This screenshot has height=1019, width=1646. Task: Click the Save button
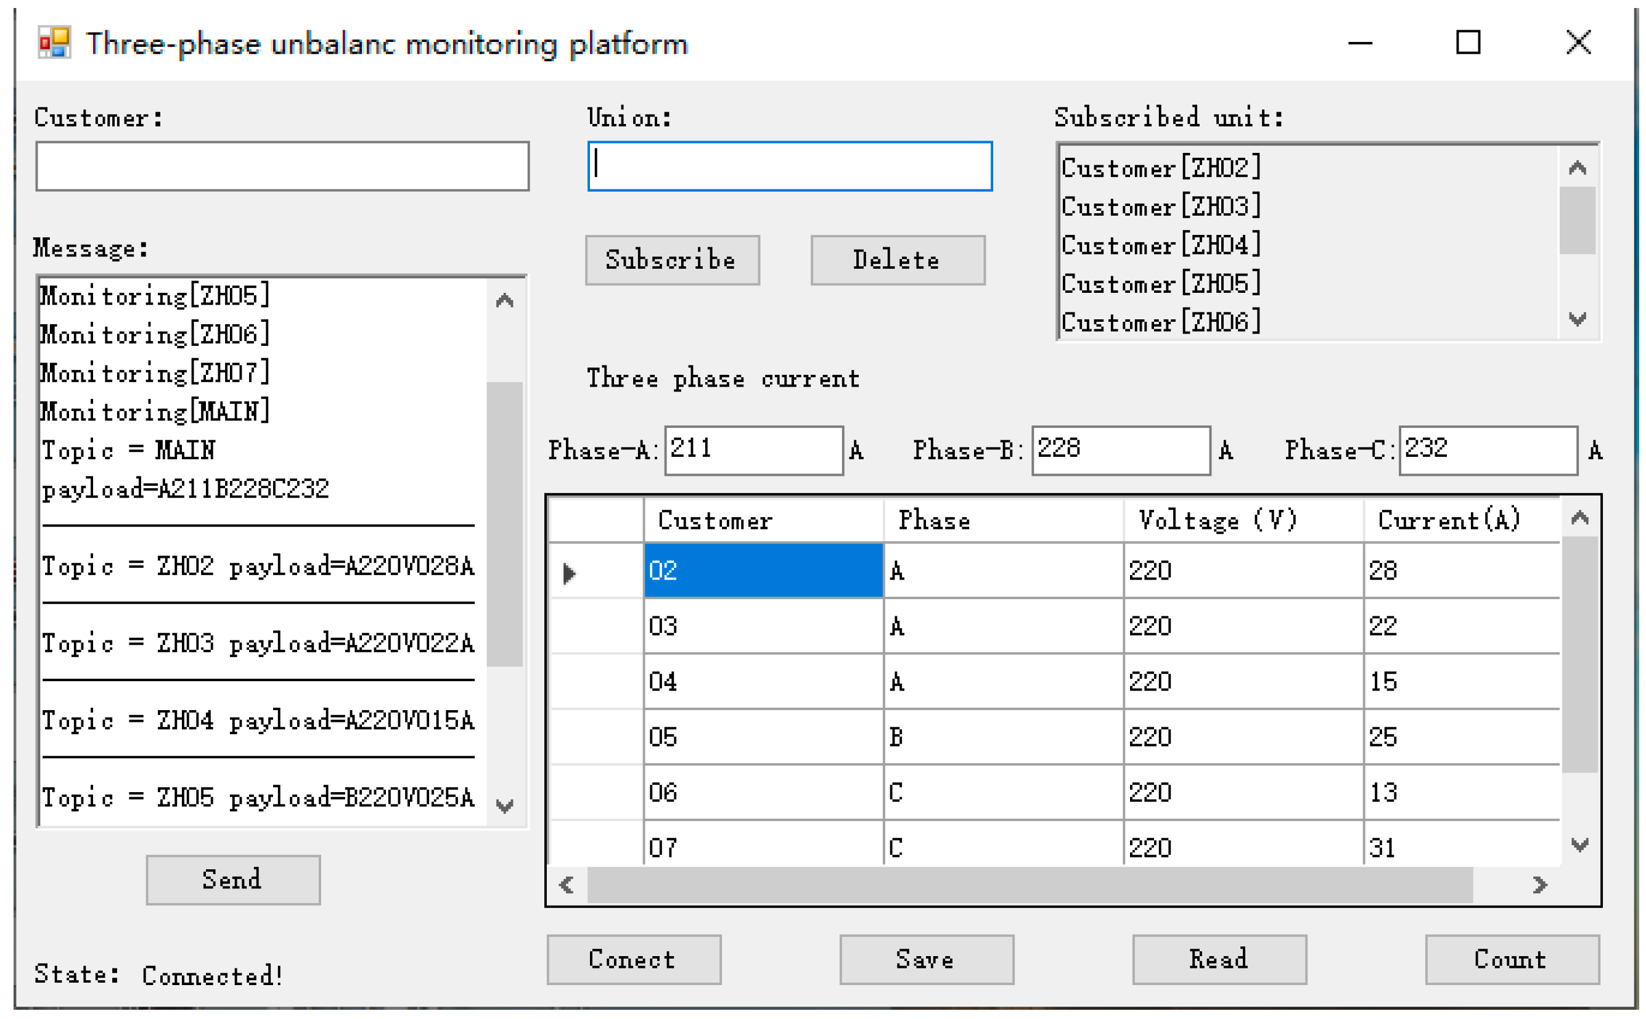pyautogui.click(x=926, y=959)
